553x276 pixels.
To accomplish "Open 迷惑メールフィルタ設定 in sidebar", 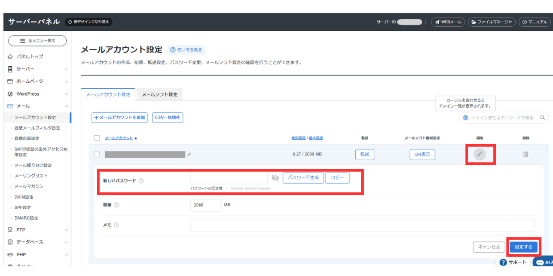I will coord(37,128).
